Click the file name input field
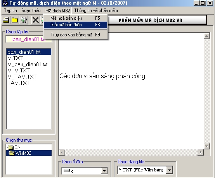The height and width of the screenshot is (178, 215). coord(29,39)
